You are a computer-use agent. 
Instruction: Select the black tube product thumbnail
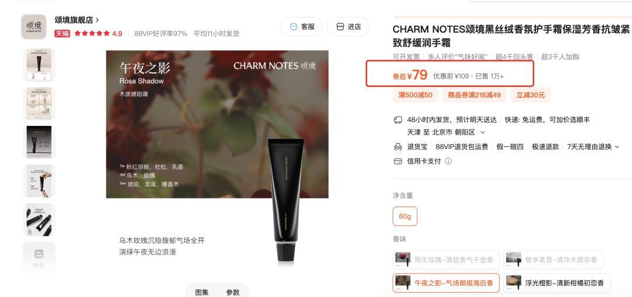tap(39, 142)
